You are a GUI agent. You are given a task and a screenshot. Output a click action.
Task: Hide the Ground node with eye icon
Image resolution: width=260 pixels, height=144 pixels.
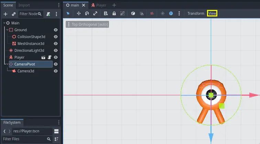point(56,30)
